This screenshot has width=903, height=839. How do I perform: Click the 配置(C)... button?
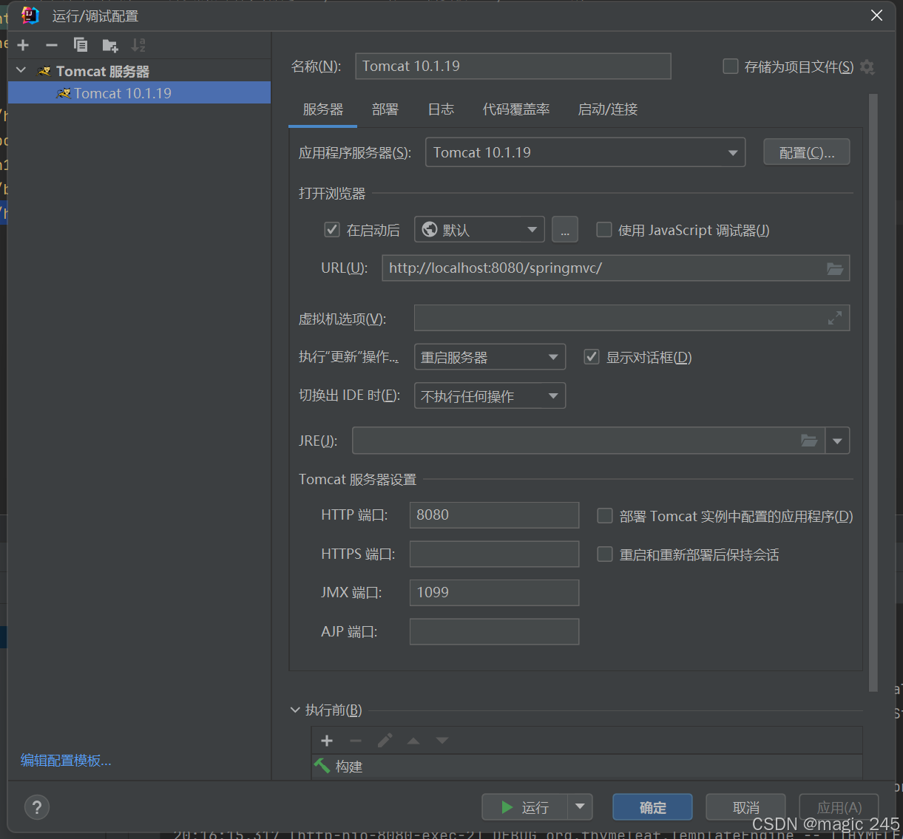pos(807,152)
